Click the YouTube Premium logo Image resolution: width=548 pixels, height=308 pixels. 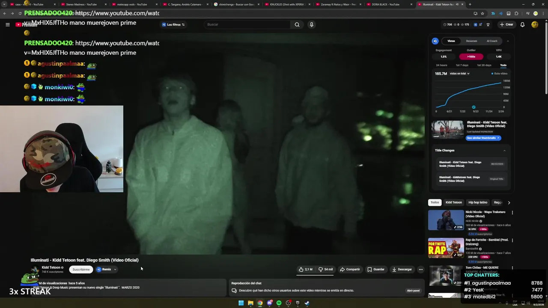pyautogui.click(x=26, y=24)
